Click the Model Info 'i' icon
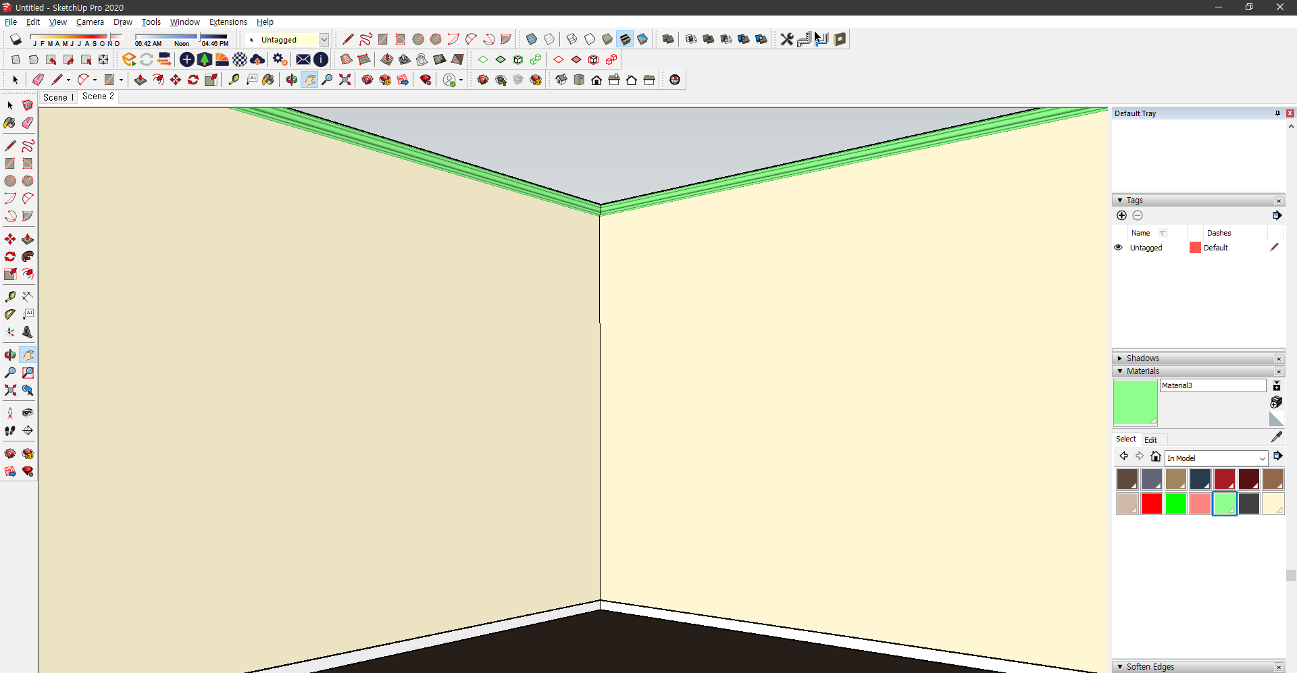The height and width of the screenshot is (673, 1297). (x=321, y=59)
